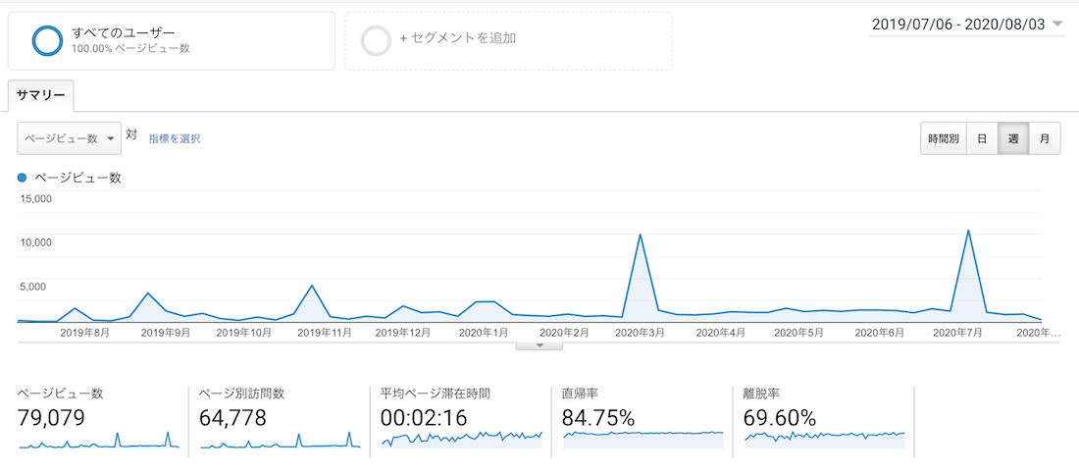Switch the chart to 時間別 view
Screen dimensions: 1079x474
tap(944, 138)
